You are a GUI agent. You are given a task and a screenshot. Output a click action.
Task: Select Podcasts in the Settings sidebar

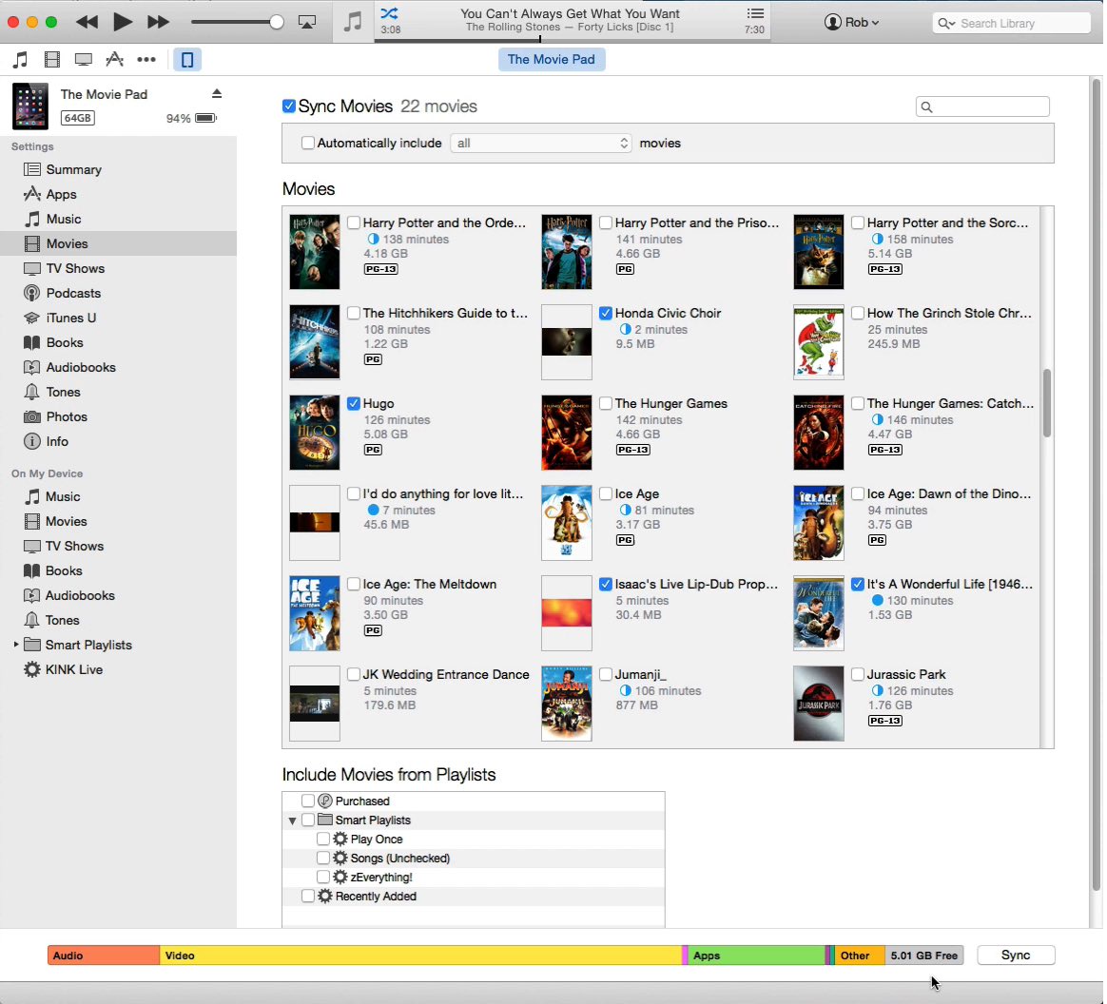click(73, 293)
